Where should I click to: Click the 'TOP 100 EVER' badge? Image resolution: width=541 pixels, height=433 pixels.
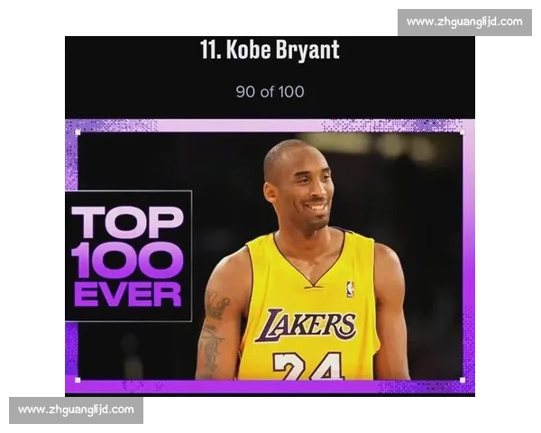pos(128,256)
